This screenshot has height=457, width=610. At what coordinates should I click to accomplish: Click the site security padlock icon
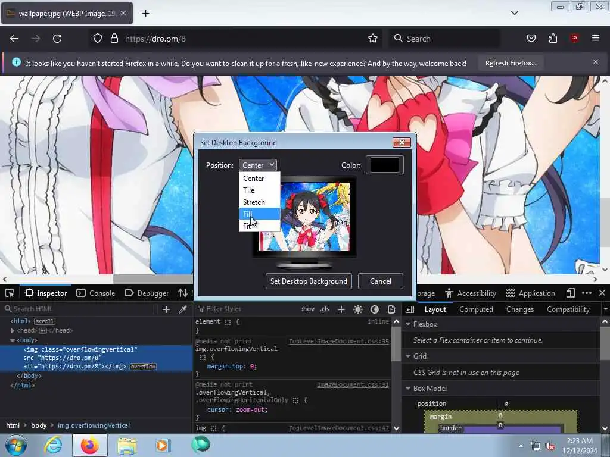coord(114,39)
